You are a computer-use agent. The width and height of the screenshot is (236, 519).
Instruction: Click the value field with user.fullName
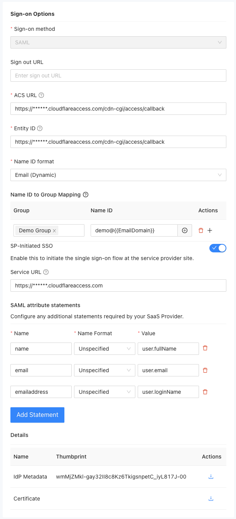[168, 349]
